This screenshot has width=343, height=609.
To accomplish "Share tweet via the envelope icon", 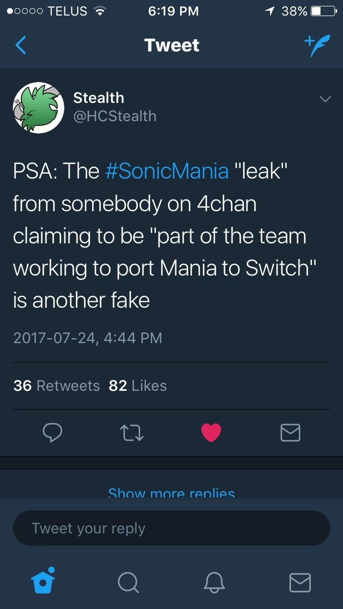I will click(290, 432).
